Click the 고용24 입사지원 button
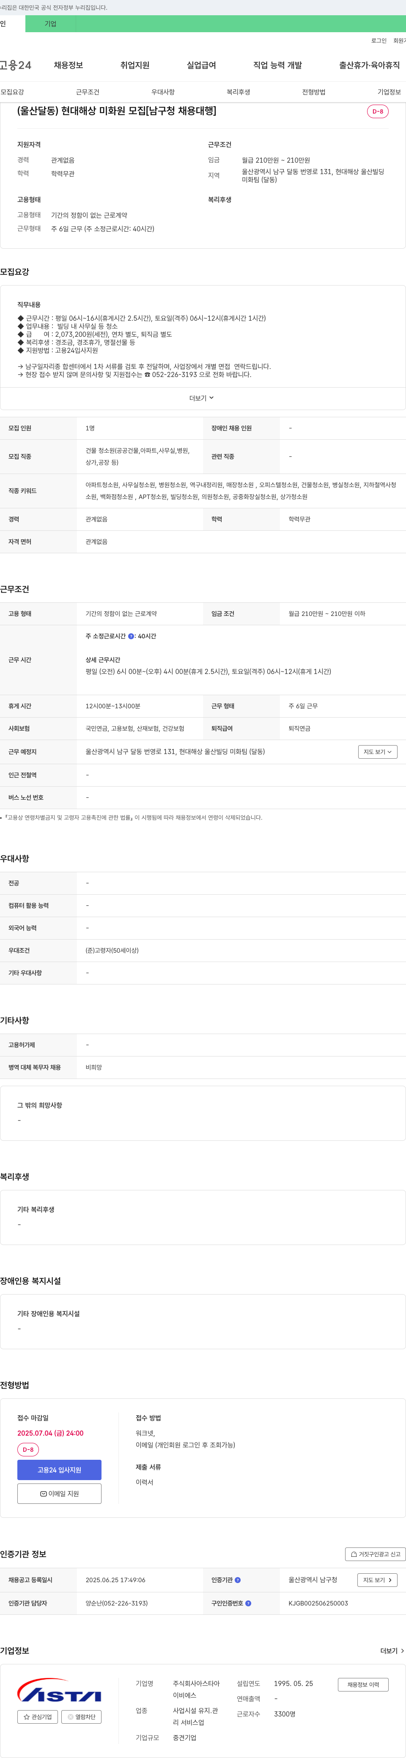406x1758 pixels. [x=59, y=1470]
